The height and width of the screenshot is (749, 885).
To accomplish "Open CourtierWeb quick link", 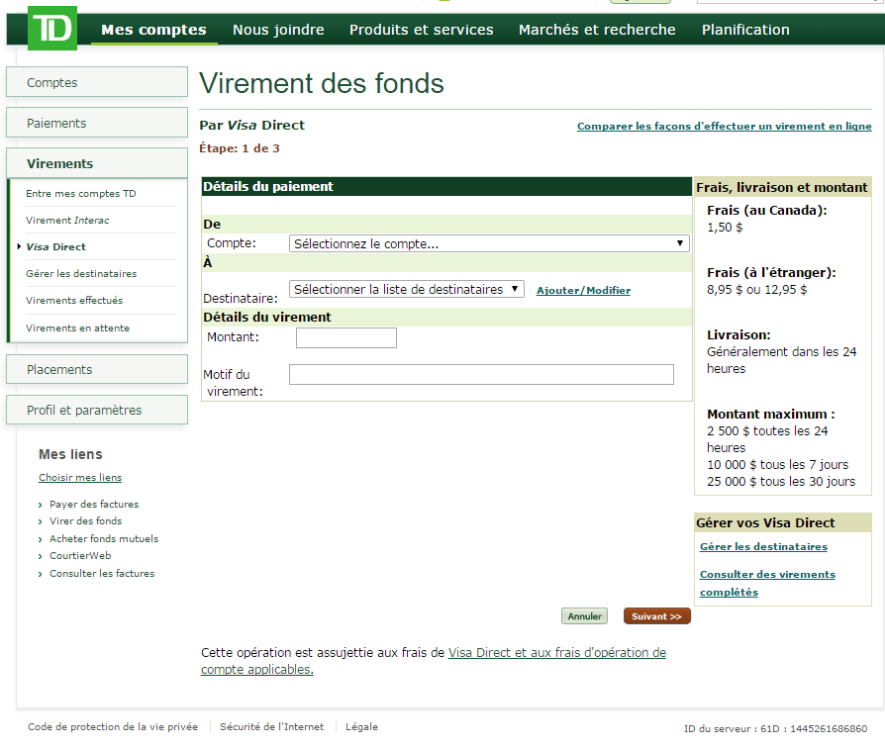I will (80, 555).
